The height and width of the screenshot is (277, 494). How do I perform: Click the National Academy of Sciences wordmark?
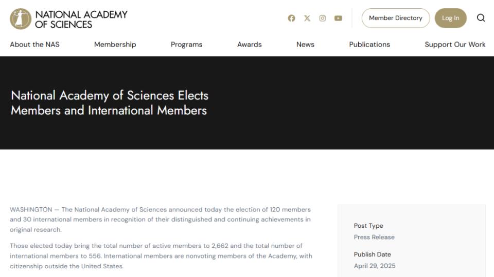pyautogui.click(x=81, y=19)
